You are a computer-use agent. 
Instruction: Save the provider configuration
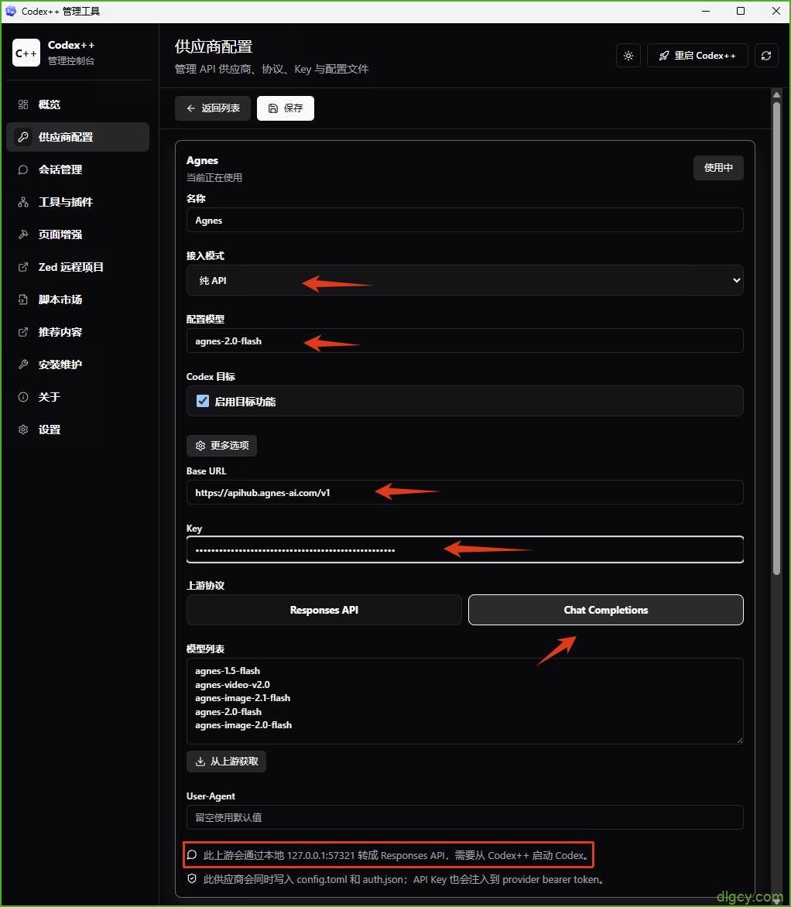point(286,108)
